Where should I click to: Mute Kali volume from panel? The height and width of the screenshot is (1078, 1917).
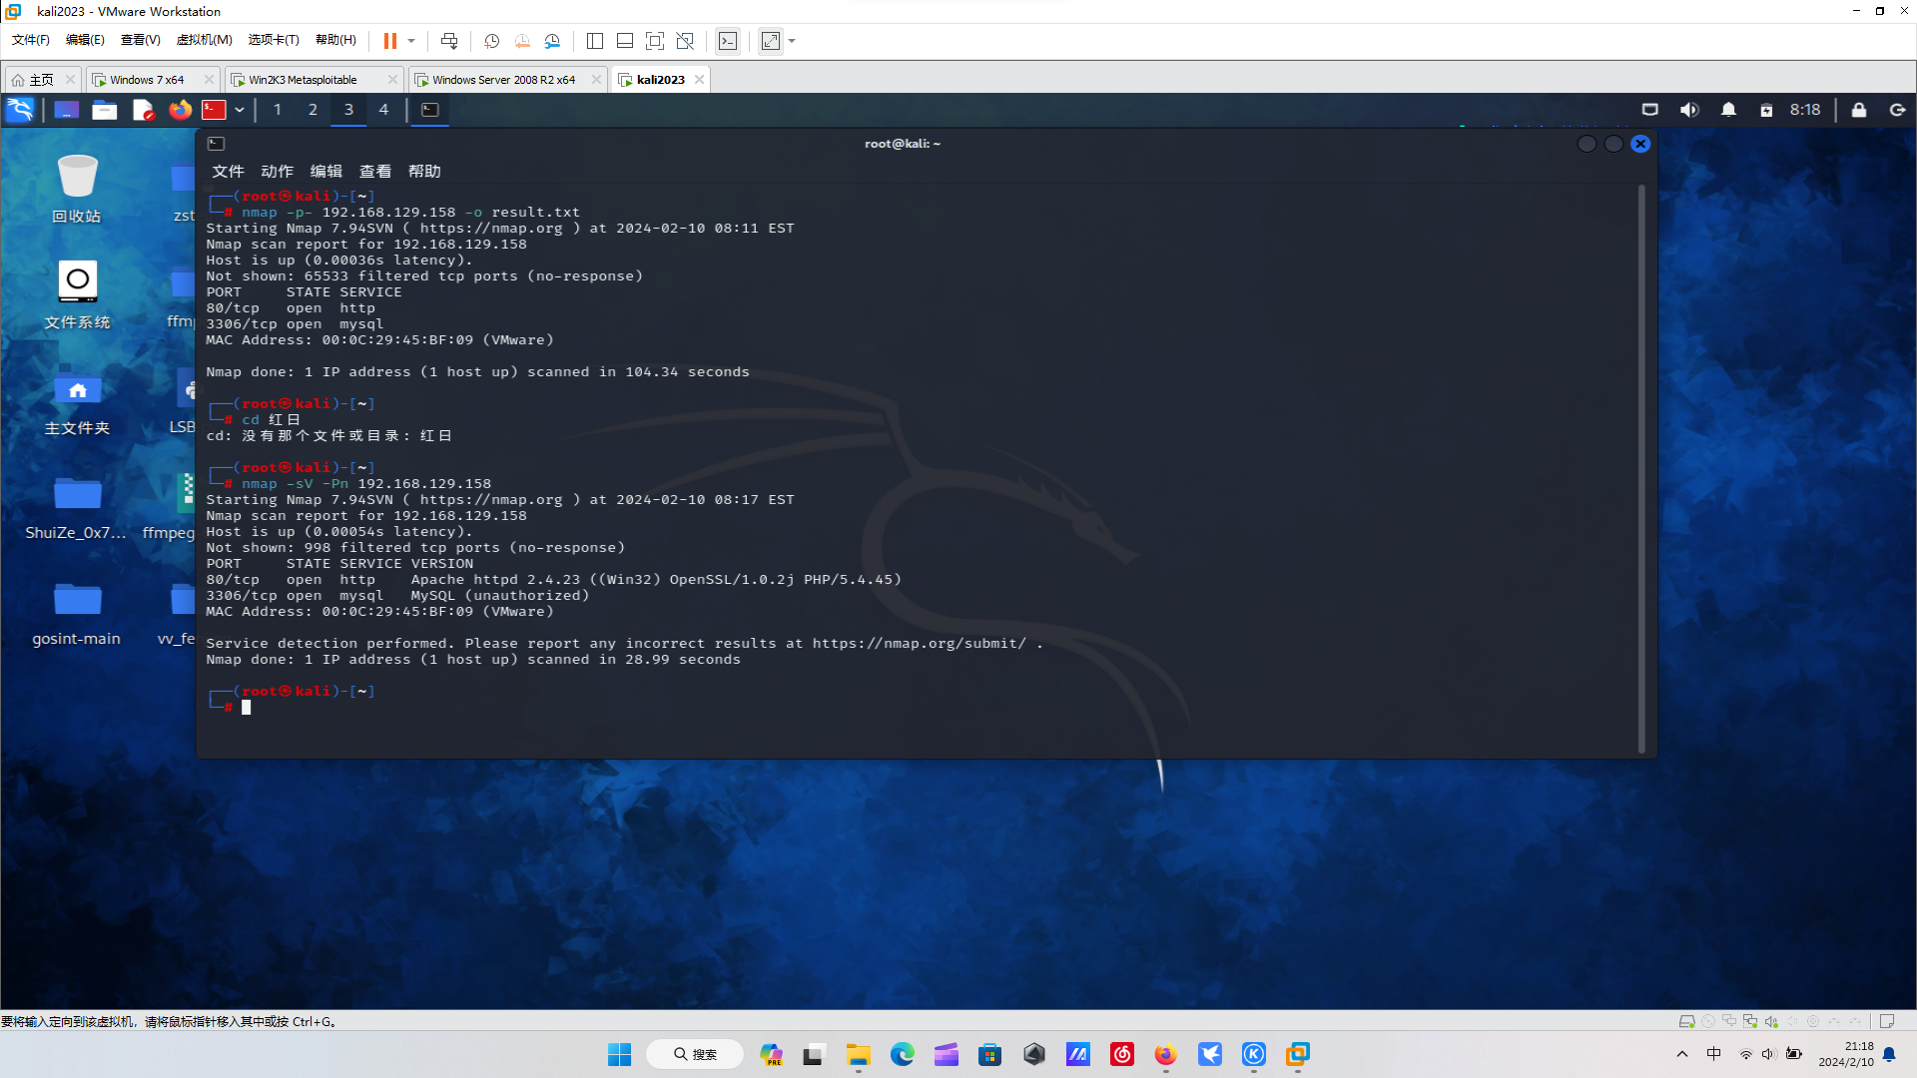click(x=1689, y=110)
